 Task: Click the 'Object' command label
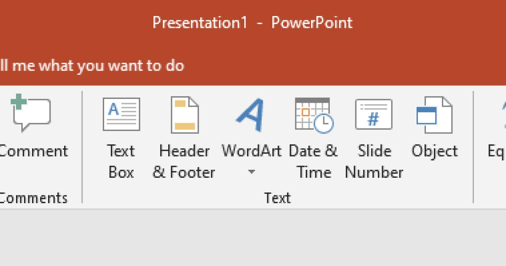coord(434,151)
